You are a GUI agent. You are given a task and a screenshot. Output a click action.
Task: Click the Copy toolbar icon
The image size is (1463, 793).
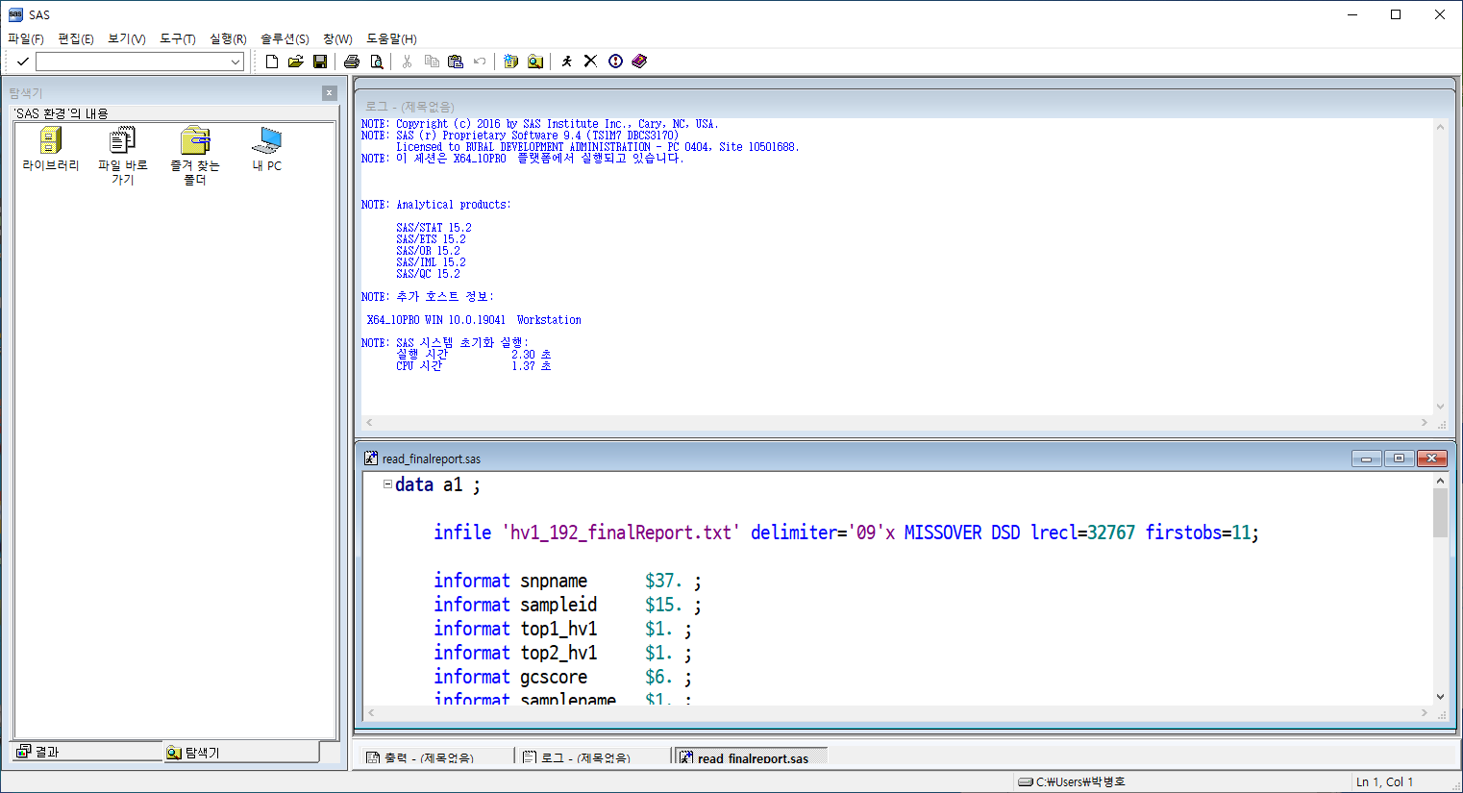pos(432,62)
